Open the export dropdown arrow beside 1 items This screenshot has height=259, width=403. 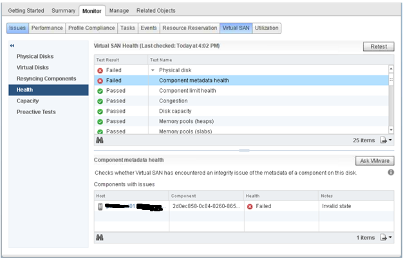[390, 238]
